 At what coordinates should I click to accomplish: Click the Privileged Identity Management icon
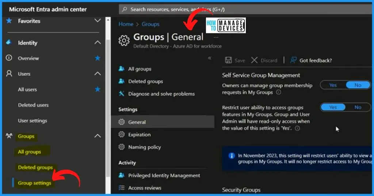point(121,175)
